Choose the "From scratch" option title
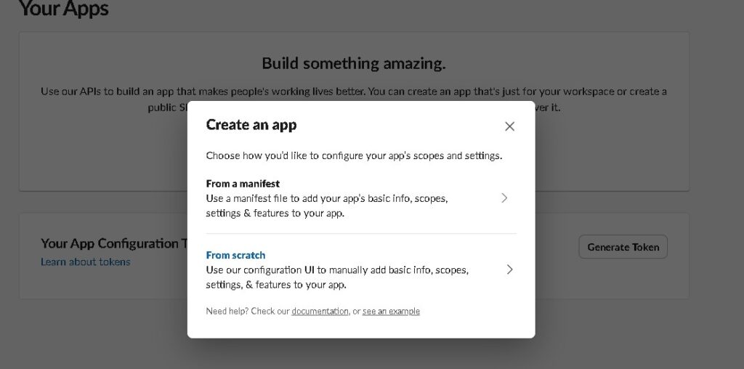Viewport: 744px width, 369px height. click(235, 255)
